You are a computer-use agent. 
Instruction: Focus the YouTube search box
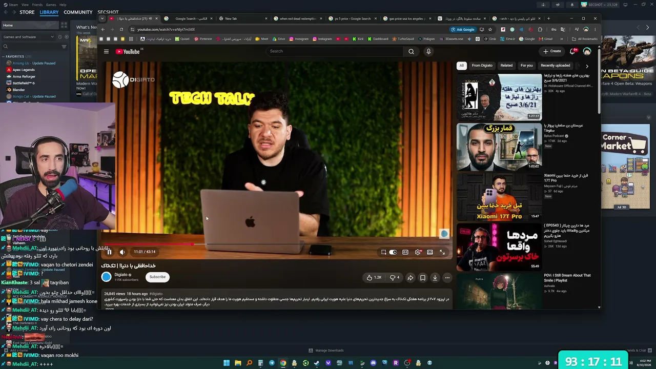click(x=334, y=51)
